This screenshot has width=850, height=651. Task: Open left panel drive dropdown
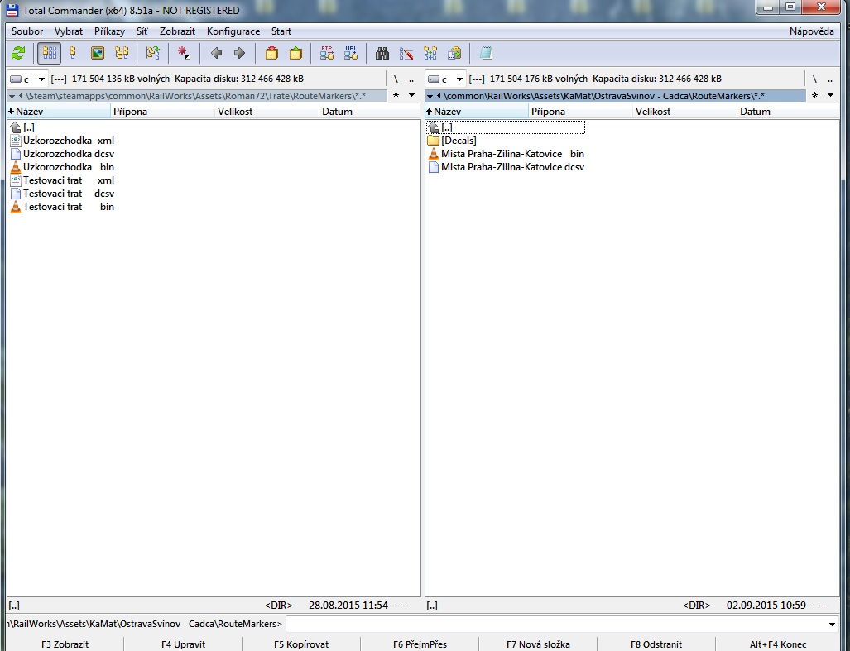pos(27,79)
